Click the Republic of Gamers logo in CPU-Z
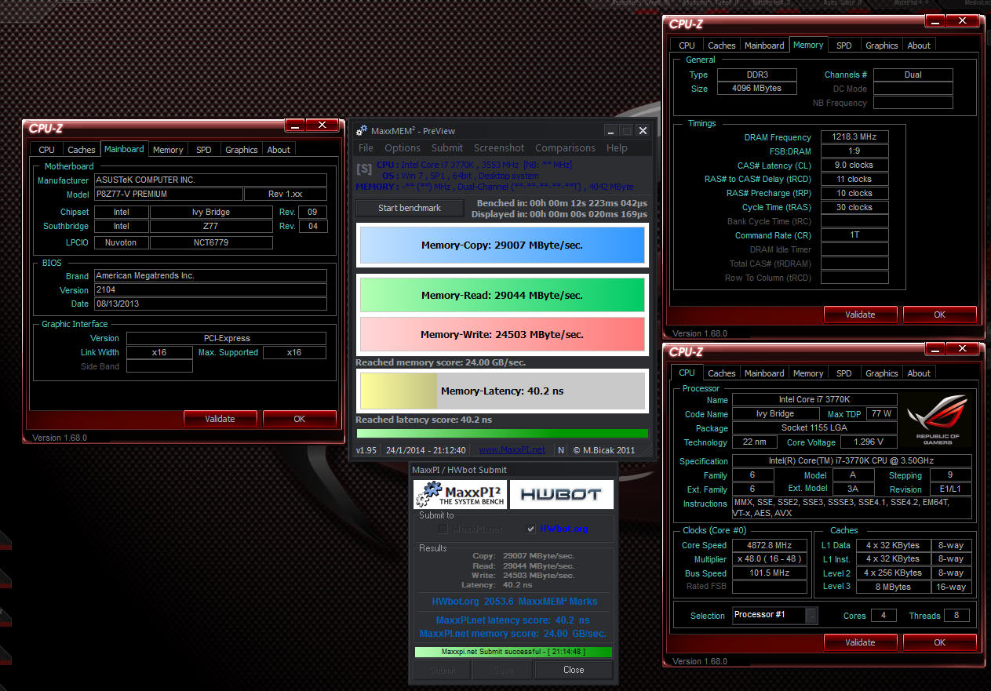Screen dimensions: 991x691 pyautogui.click(x=937, y=420)
